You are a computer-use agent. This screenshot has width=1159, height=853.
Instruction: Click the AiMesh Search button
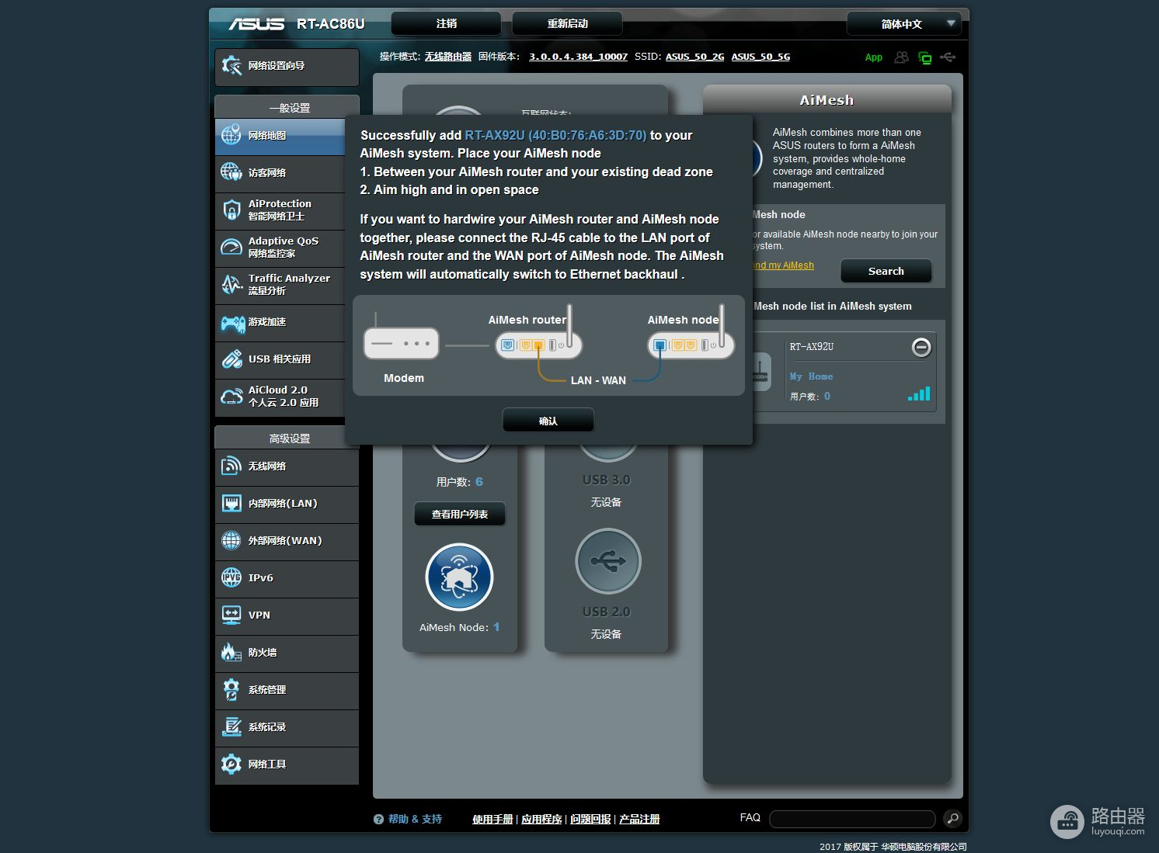(886, 271)
